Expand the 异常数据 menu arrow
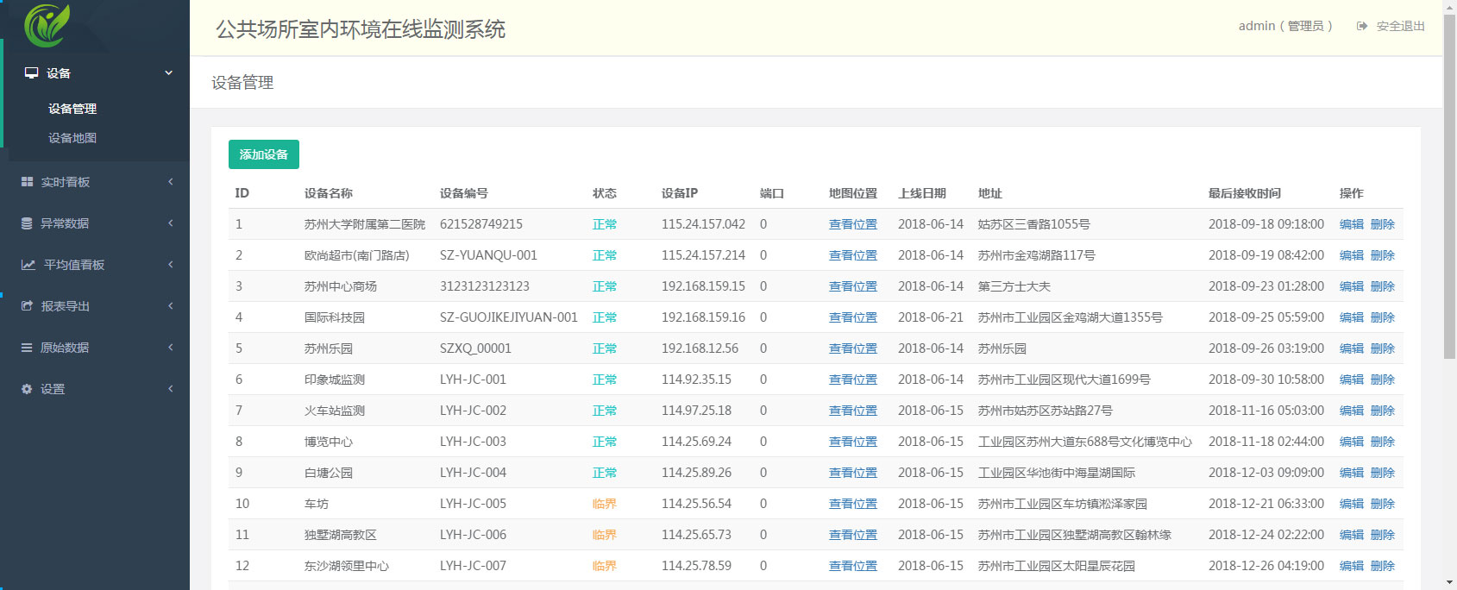The height and width of the screenshot is (590, 1457). point(171,223)
